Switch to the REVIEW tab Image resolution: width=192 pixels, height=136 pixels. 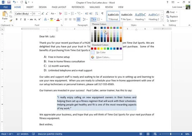click(109, 7)
